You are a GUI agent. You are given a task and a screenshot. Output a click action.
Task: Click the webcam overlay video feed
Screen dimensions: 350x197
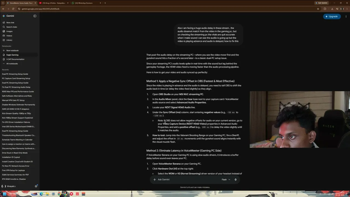(x=300, y=119)
